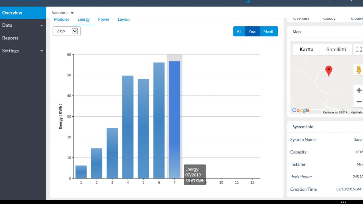The height and width of the screenshot is (204, 363).
Task: Click the "Map" panel heading
Action: [296, 32]
